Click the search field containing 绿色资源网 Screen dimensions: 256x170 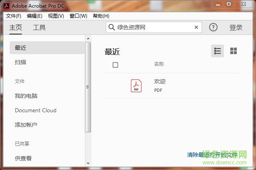153,27
